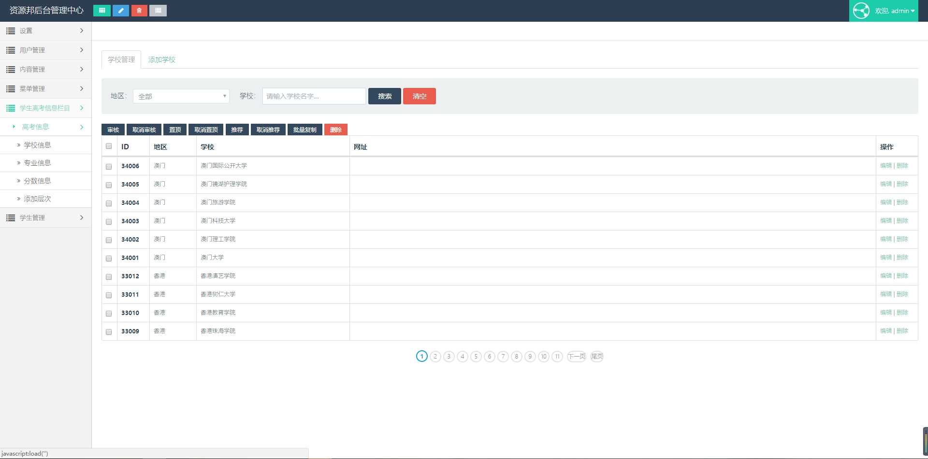This screenshot has height=459, width=928.
Task: Check the box for row 33009
Action: 109,332
